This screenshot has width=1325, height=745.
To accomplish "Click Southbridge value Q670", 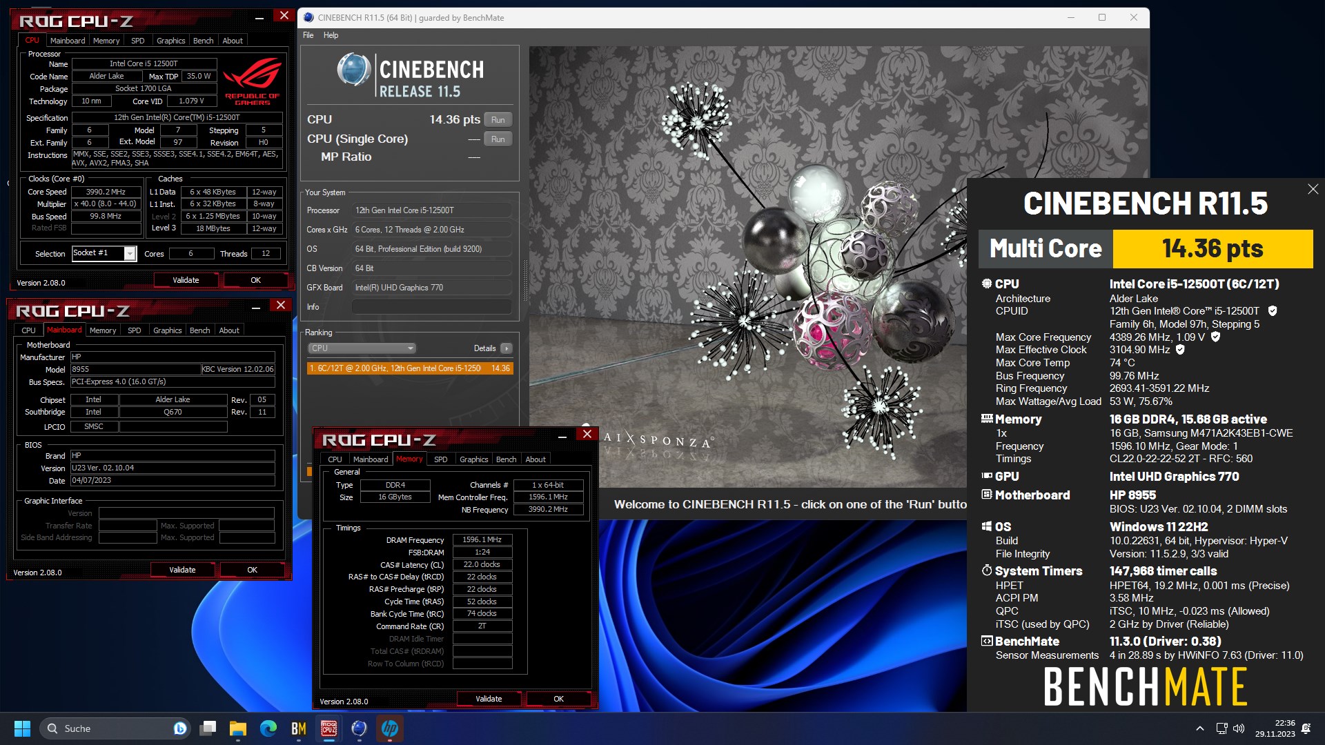I will (x=173, y=412).
